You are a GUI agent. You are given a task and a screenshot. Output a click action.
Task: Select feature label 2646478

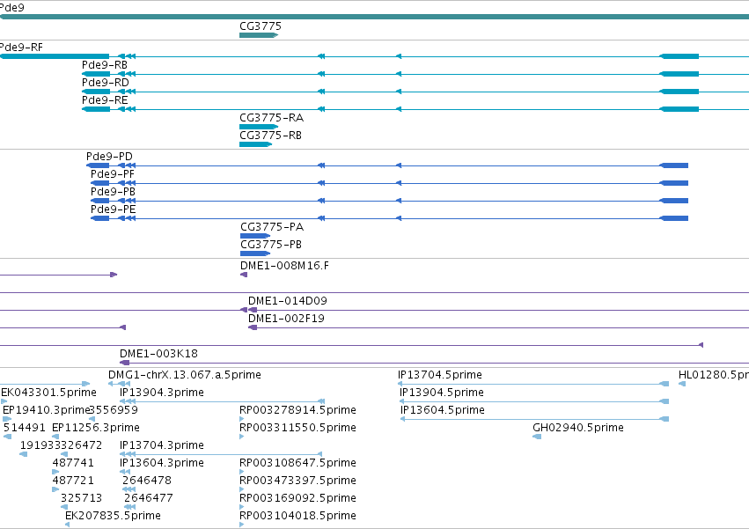147,481
